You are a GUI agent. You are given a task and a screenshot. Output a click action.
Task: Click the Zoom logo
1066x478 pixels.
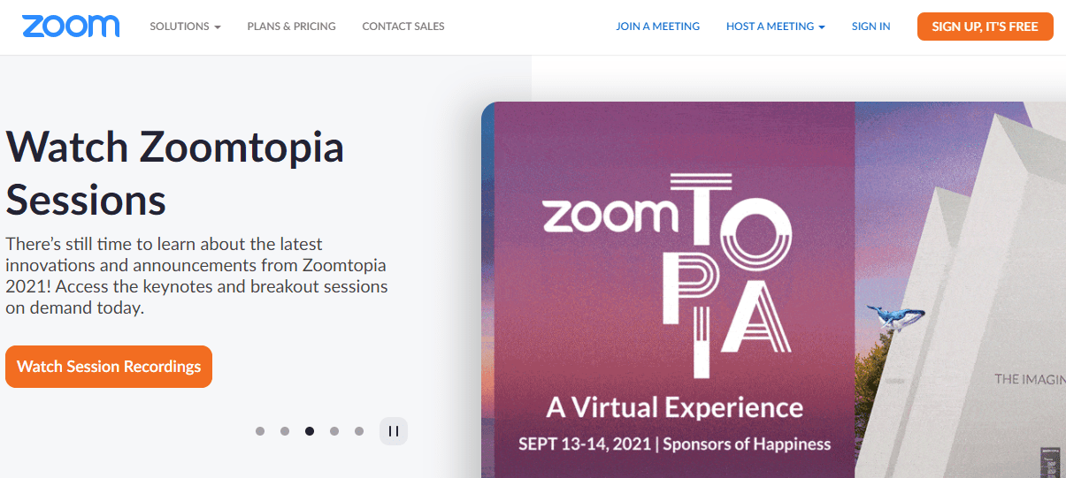(x=71, y=27)
